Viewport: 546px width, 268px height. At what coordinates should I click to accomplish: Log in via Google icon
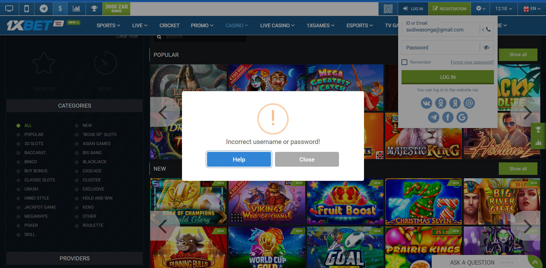(x=462, y=117)
